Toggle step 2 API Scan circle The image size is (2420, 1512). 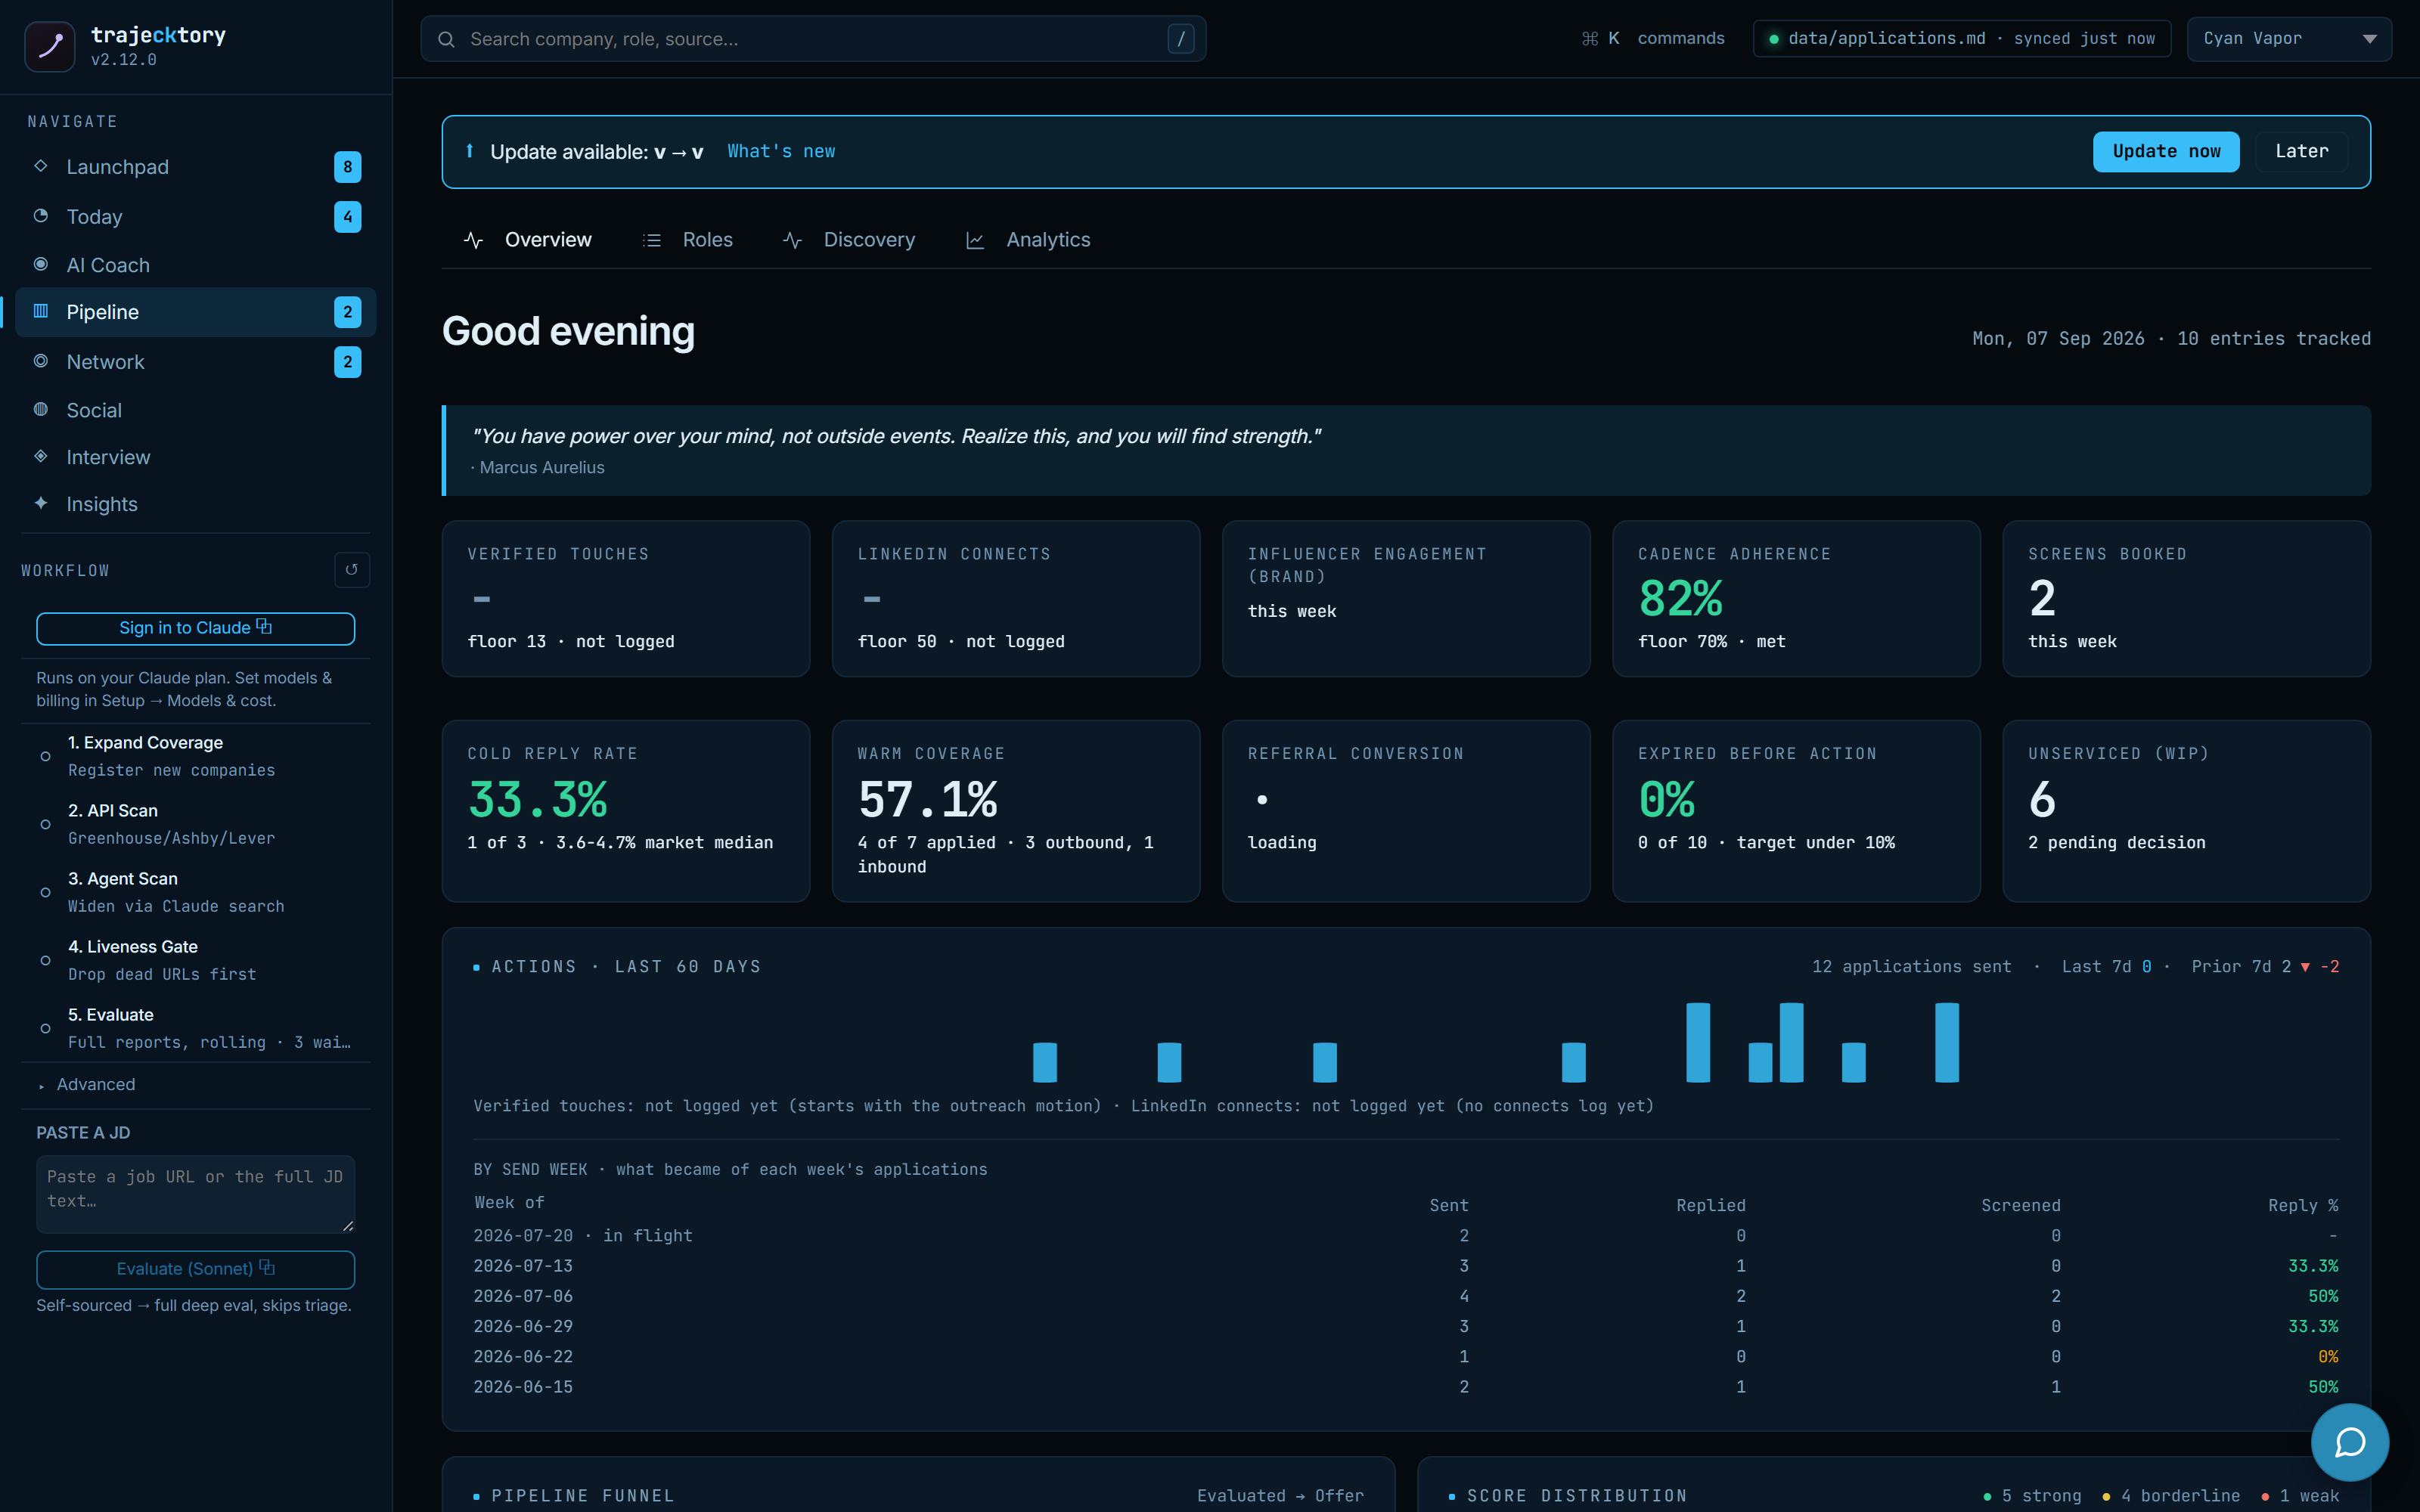[45, 824]
